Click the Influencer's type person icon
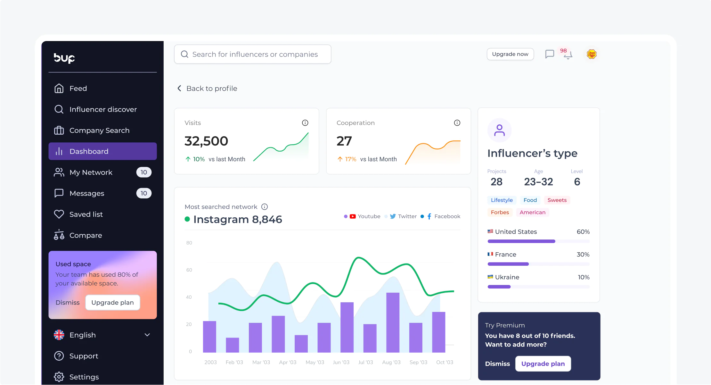Screen dimensions: 711x385 click(499, 130)
